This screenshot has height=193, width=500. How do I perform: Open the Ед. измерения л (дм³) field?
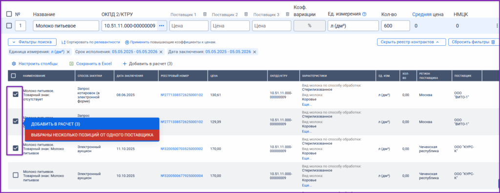click(353, 26)
